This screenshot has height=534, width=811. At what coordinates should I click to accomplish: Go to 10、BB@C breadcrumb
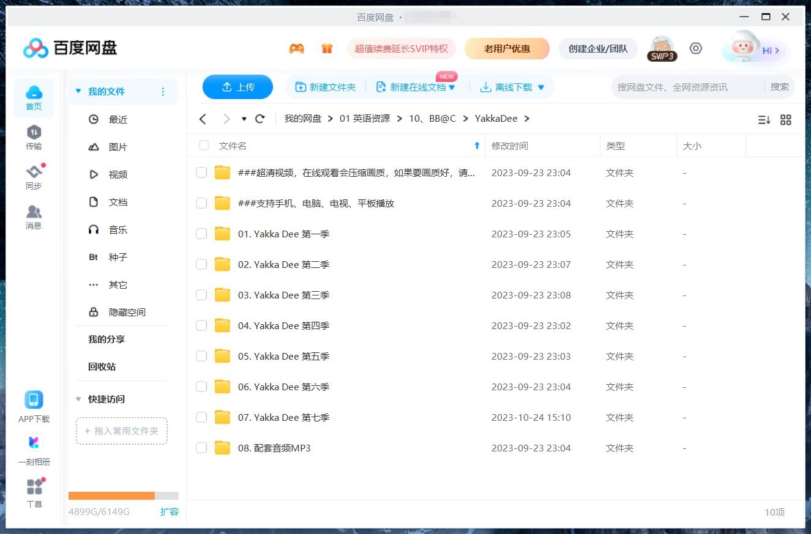pyautogui.click(x=432, y=119)
